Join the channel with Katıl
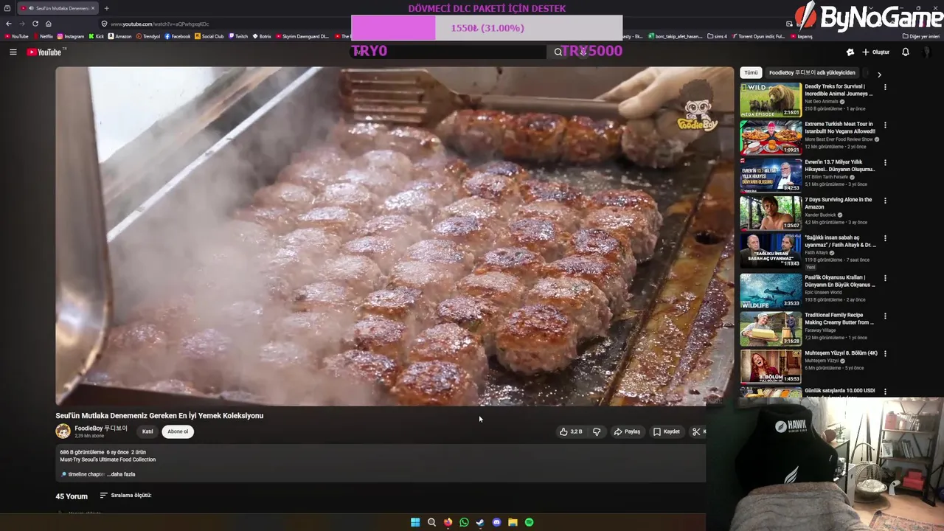 pos(147,431)
